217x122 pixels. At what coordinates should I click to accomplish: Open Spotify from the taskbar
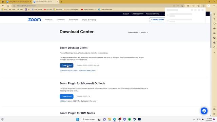(130, 119)
